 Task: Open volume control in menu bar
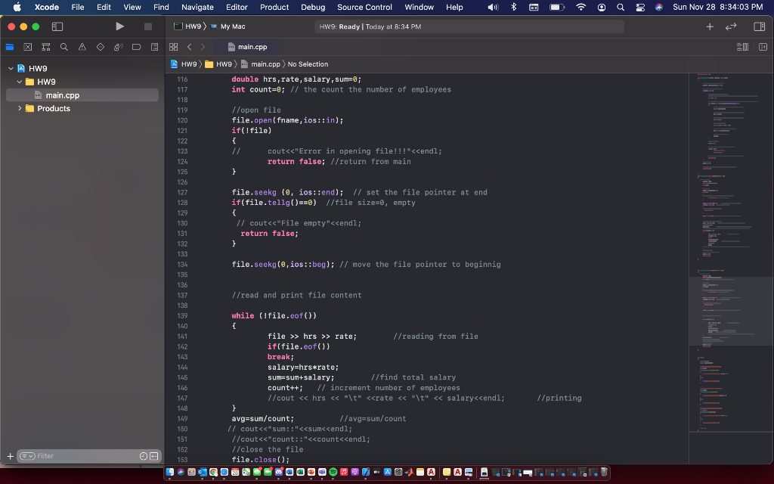click(493, 7)
